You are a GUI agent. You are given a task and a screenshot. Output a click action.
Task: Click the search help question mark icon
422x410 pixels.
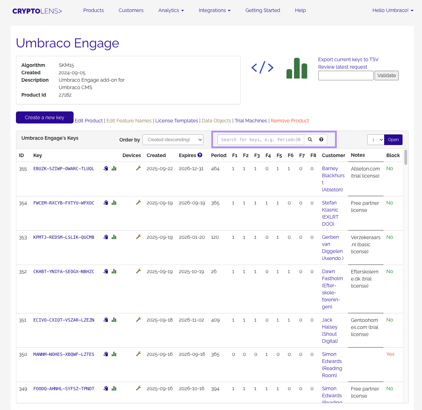(321, 140)
